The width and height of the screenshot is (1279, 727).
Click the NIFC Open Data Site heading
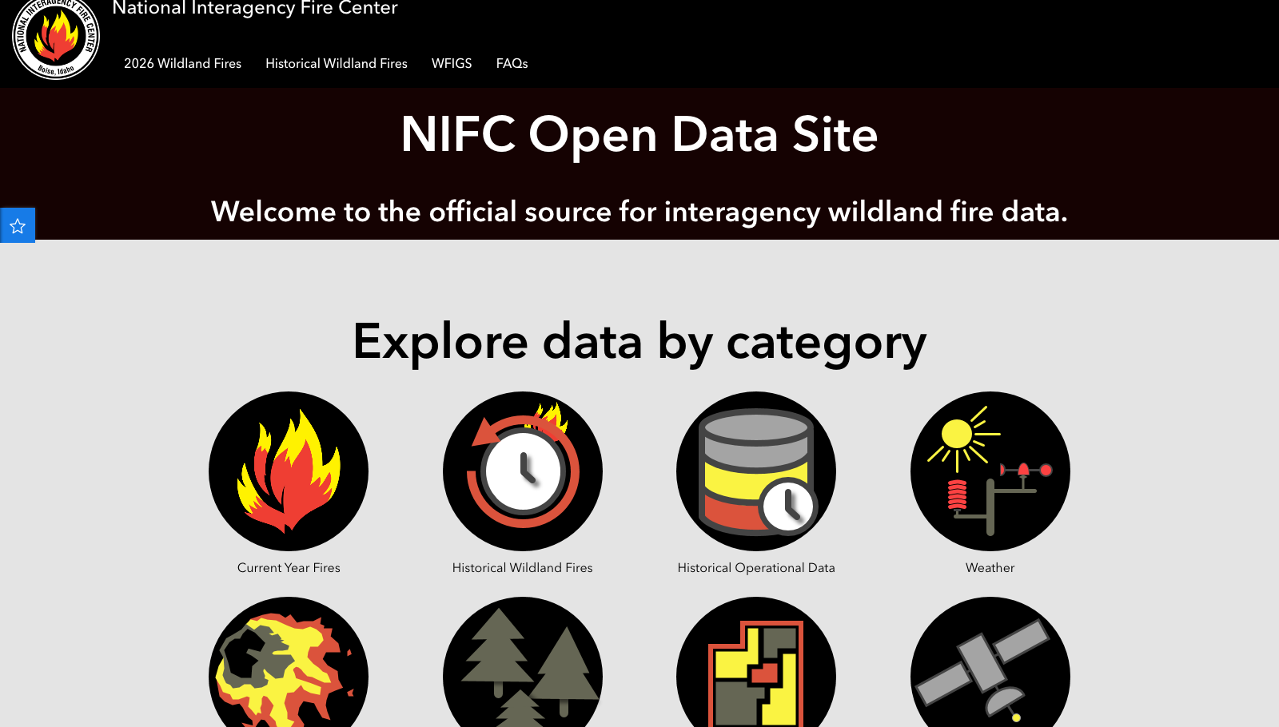639,134
